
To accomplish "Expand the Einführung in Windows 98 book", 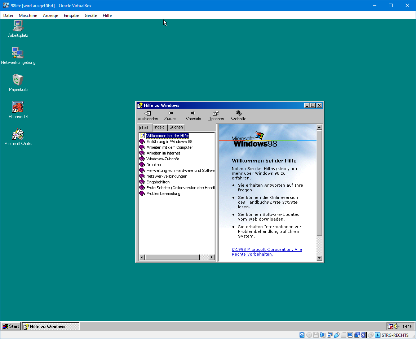I will click(169, 142).
